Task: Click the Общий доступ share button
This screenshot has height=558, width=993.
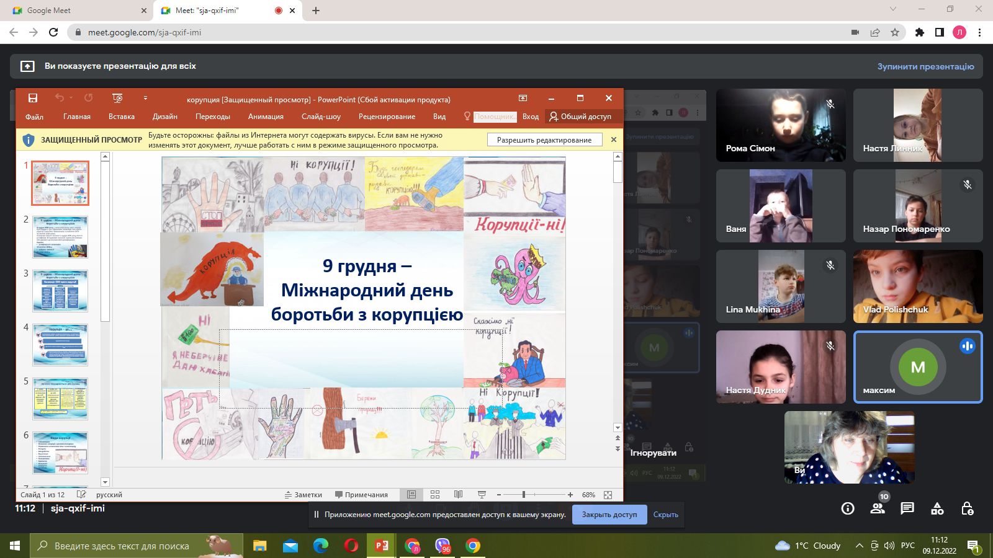Action: [x=580, y=117]
